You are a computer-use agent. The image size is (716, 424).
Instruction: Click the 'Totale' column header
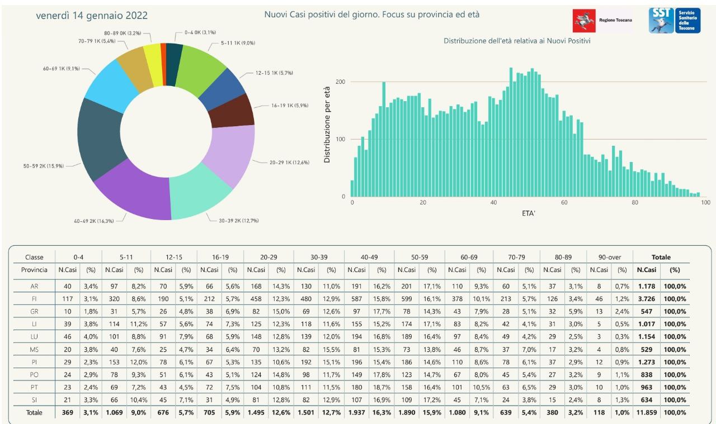point(661,258)
